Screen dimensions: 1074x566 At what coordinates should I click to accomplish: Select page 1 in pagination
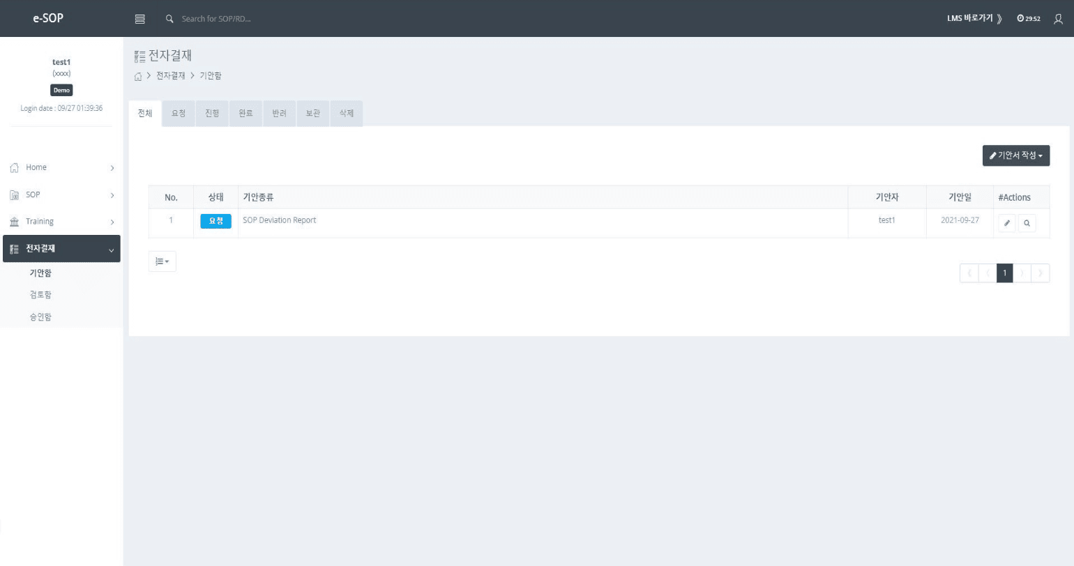click(x=1004, y=273)
